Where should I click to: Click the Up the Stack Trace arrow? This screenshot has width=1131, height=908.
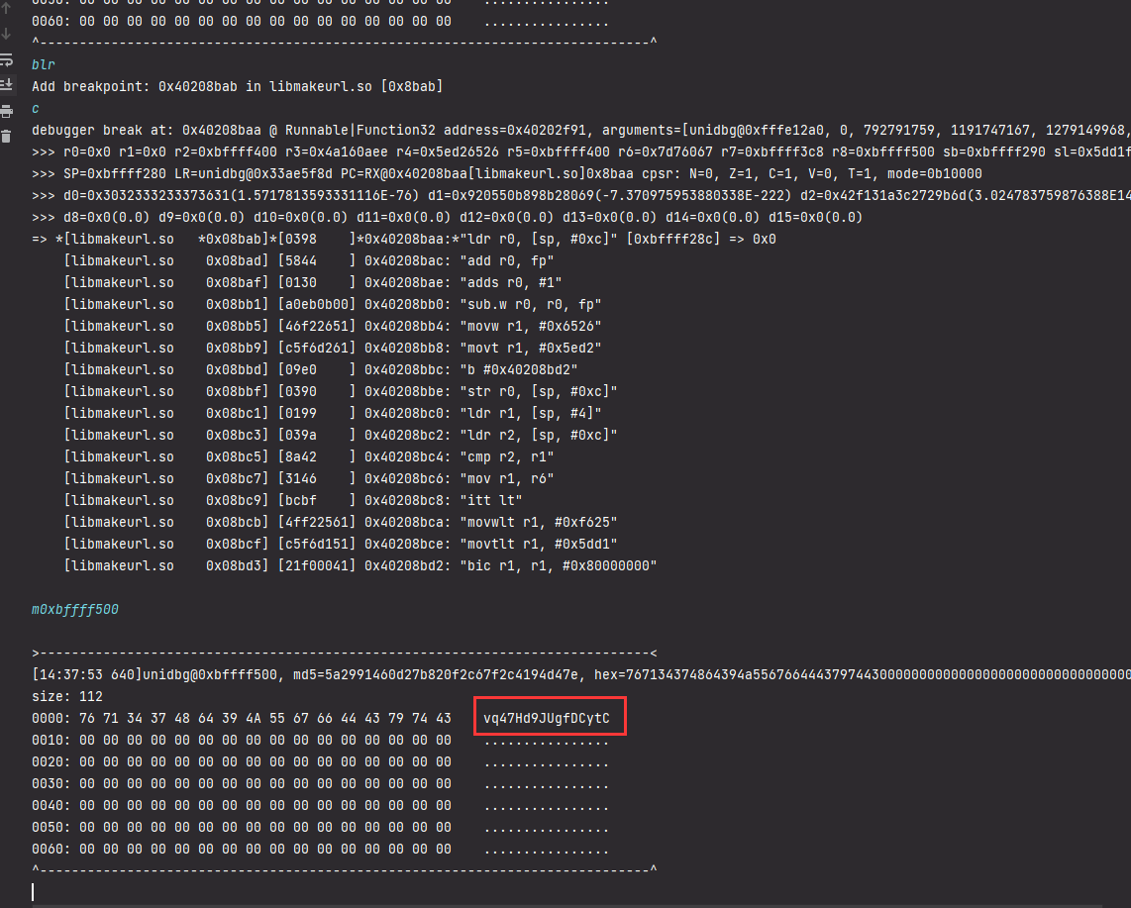point(7,9)
